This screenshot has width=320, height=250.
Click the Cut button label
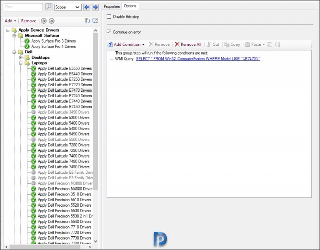tap(216, 45)
